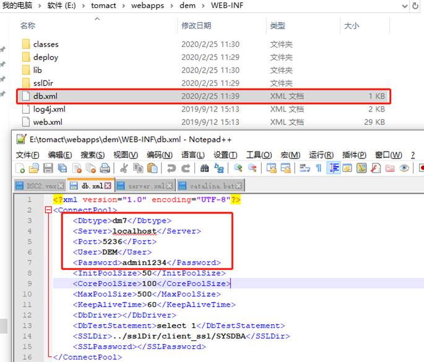Open the 宏(M) menu
The height and width of the screenshot is (362, 424).
(290, 155)
